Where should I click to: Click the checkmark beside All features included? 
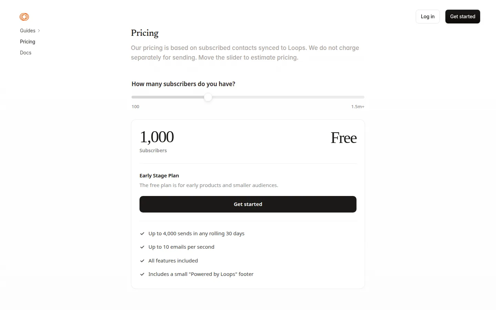click(142, 261)
